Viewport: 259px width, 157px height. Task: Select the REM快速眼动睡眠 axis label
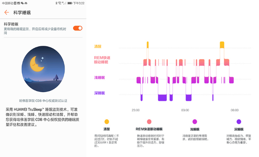(102, 60)
